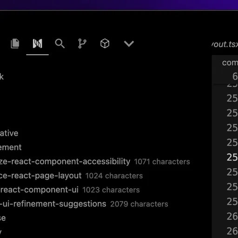Select the ui-refinement-suggestions list entry
238x238 pixels.
[53, 204]
